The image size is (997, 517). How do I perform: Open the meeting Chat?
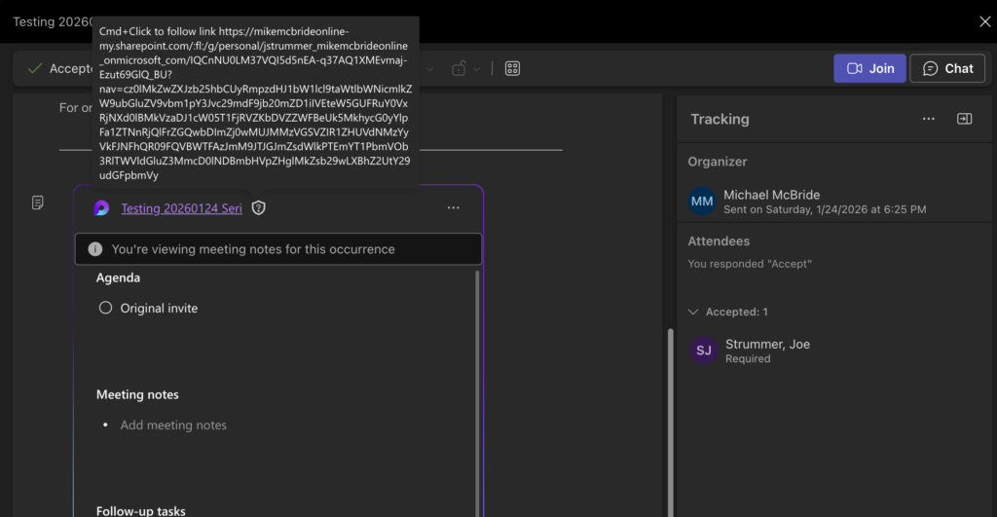coord(947,68)
